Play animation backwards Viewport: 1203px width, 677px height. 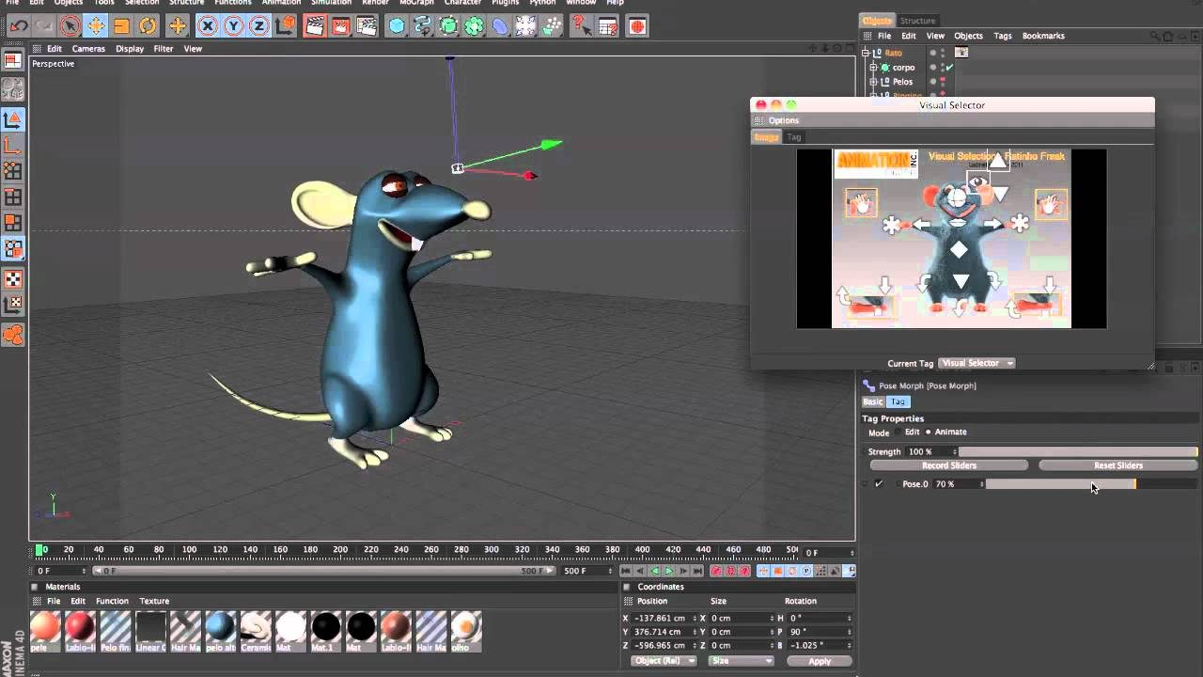655,571
